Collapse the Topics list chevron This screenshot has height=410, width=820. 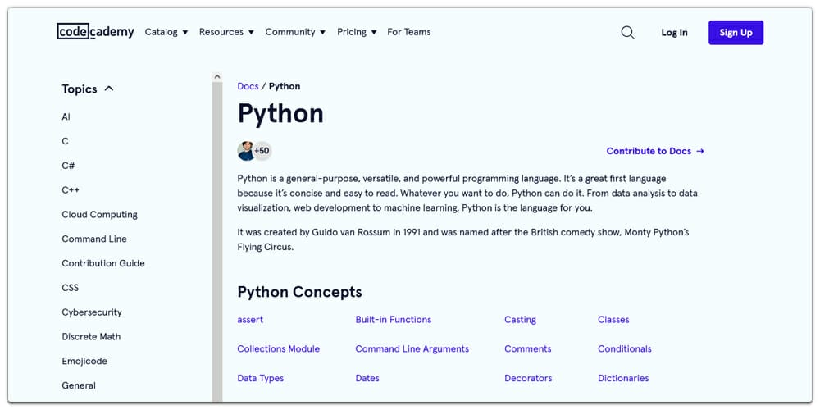coord(109,89)
